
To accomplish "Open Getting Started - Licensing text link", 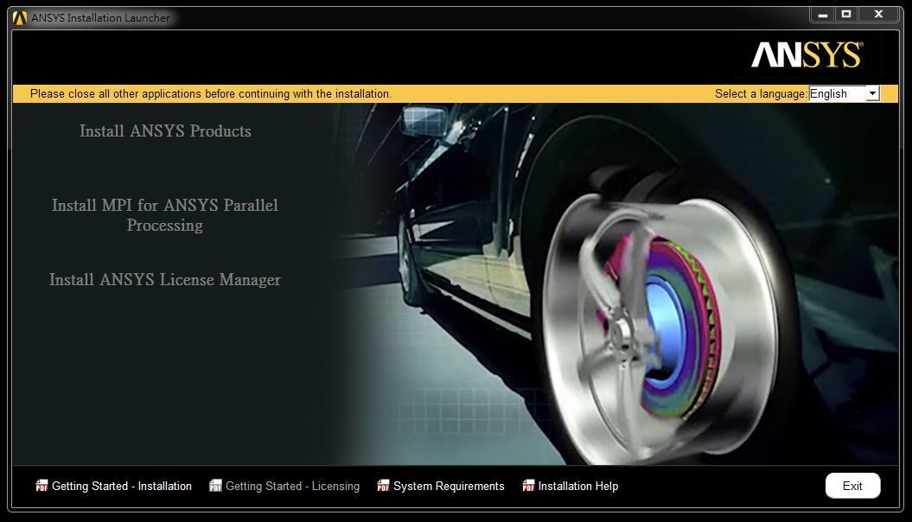I will 292,486.
